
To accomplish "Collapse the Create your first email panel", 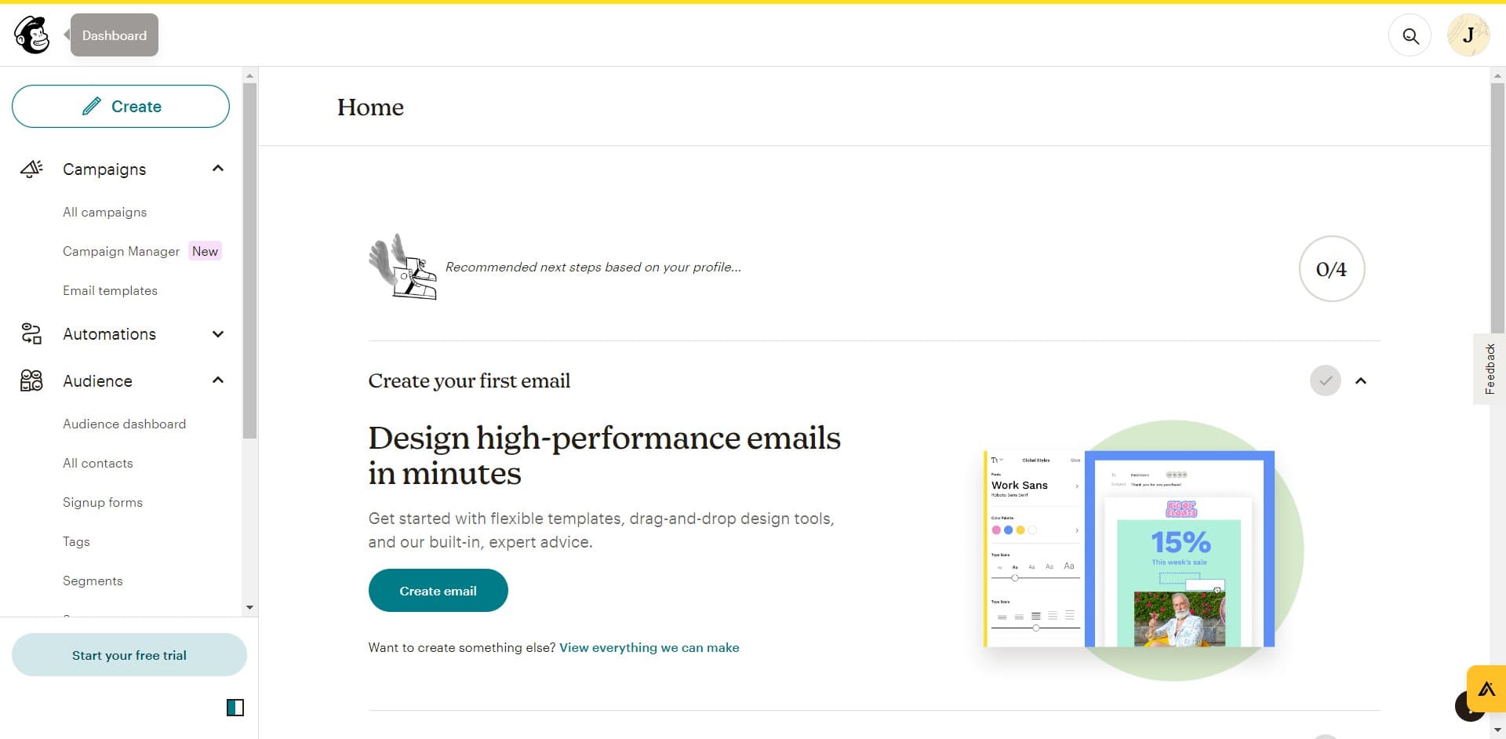I will (x=1361, y=381).
